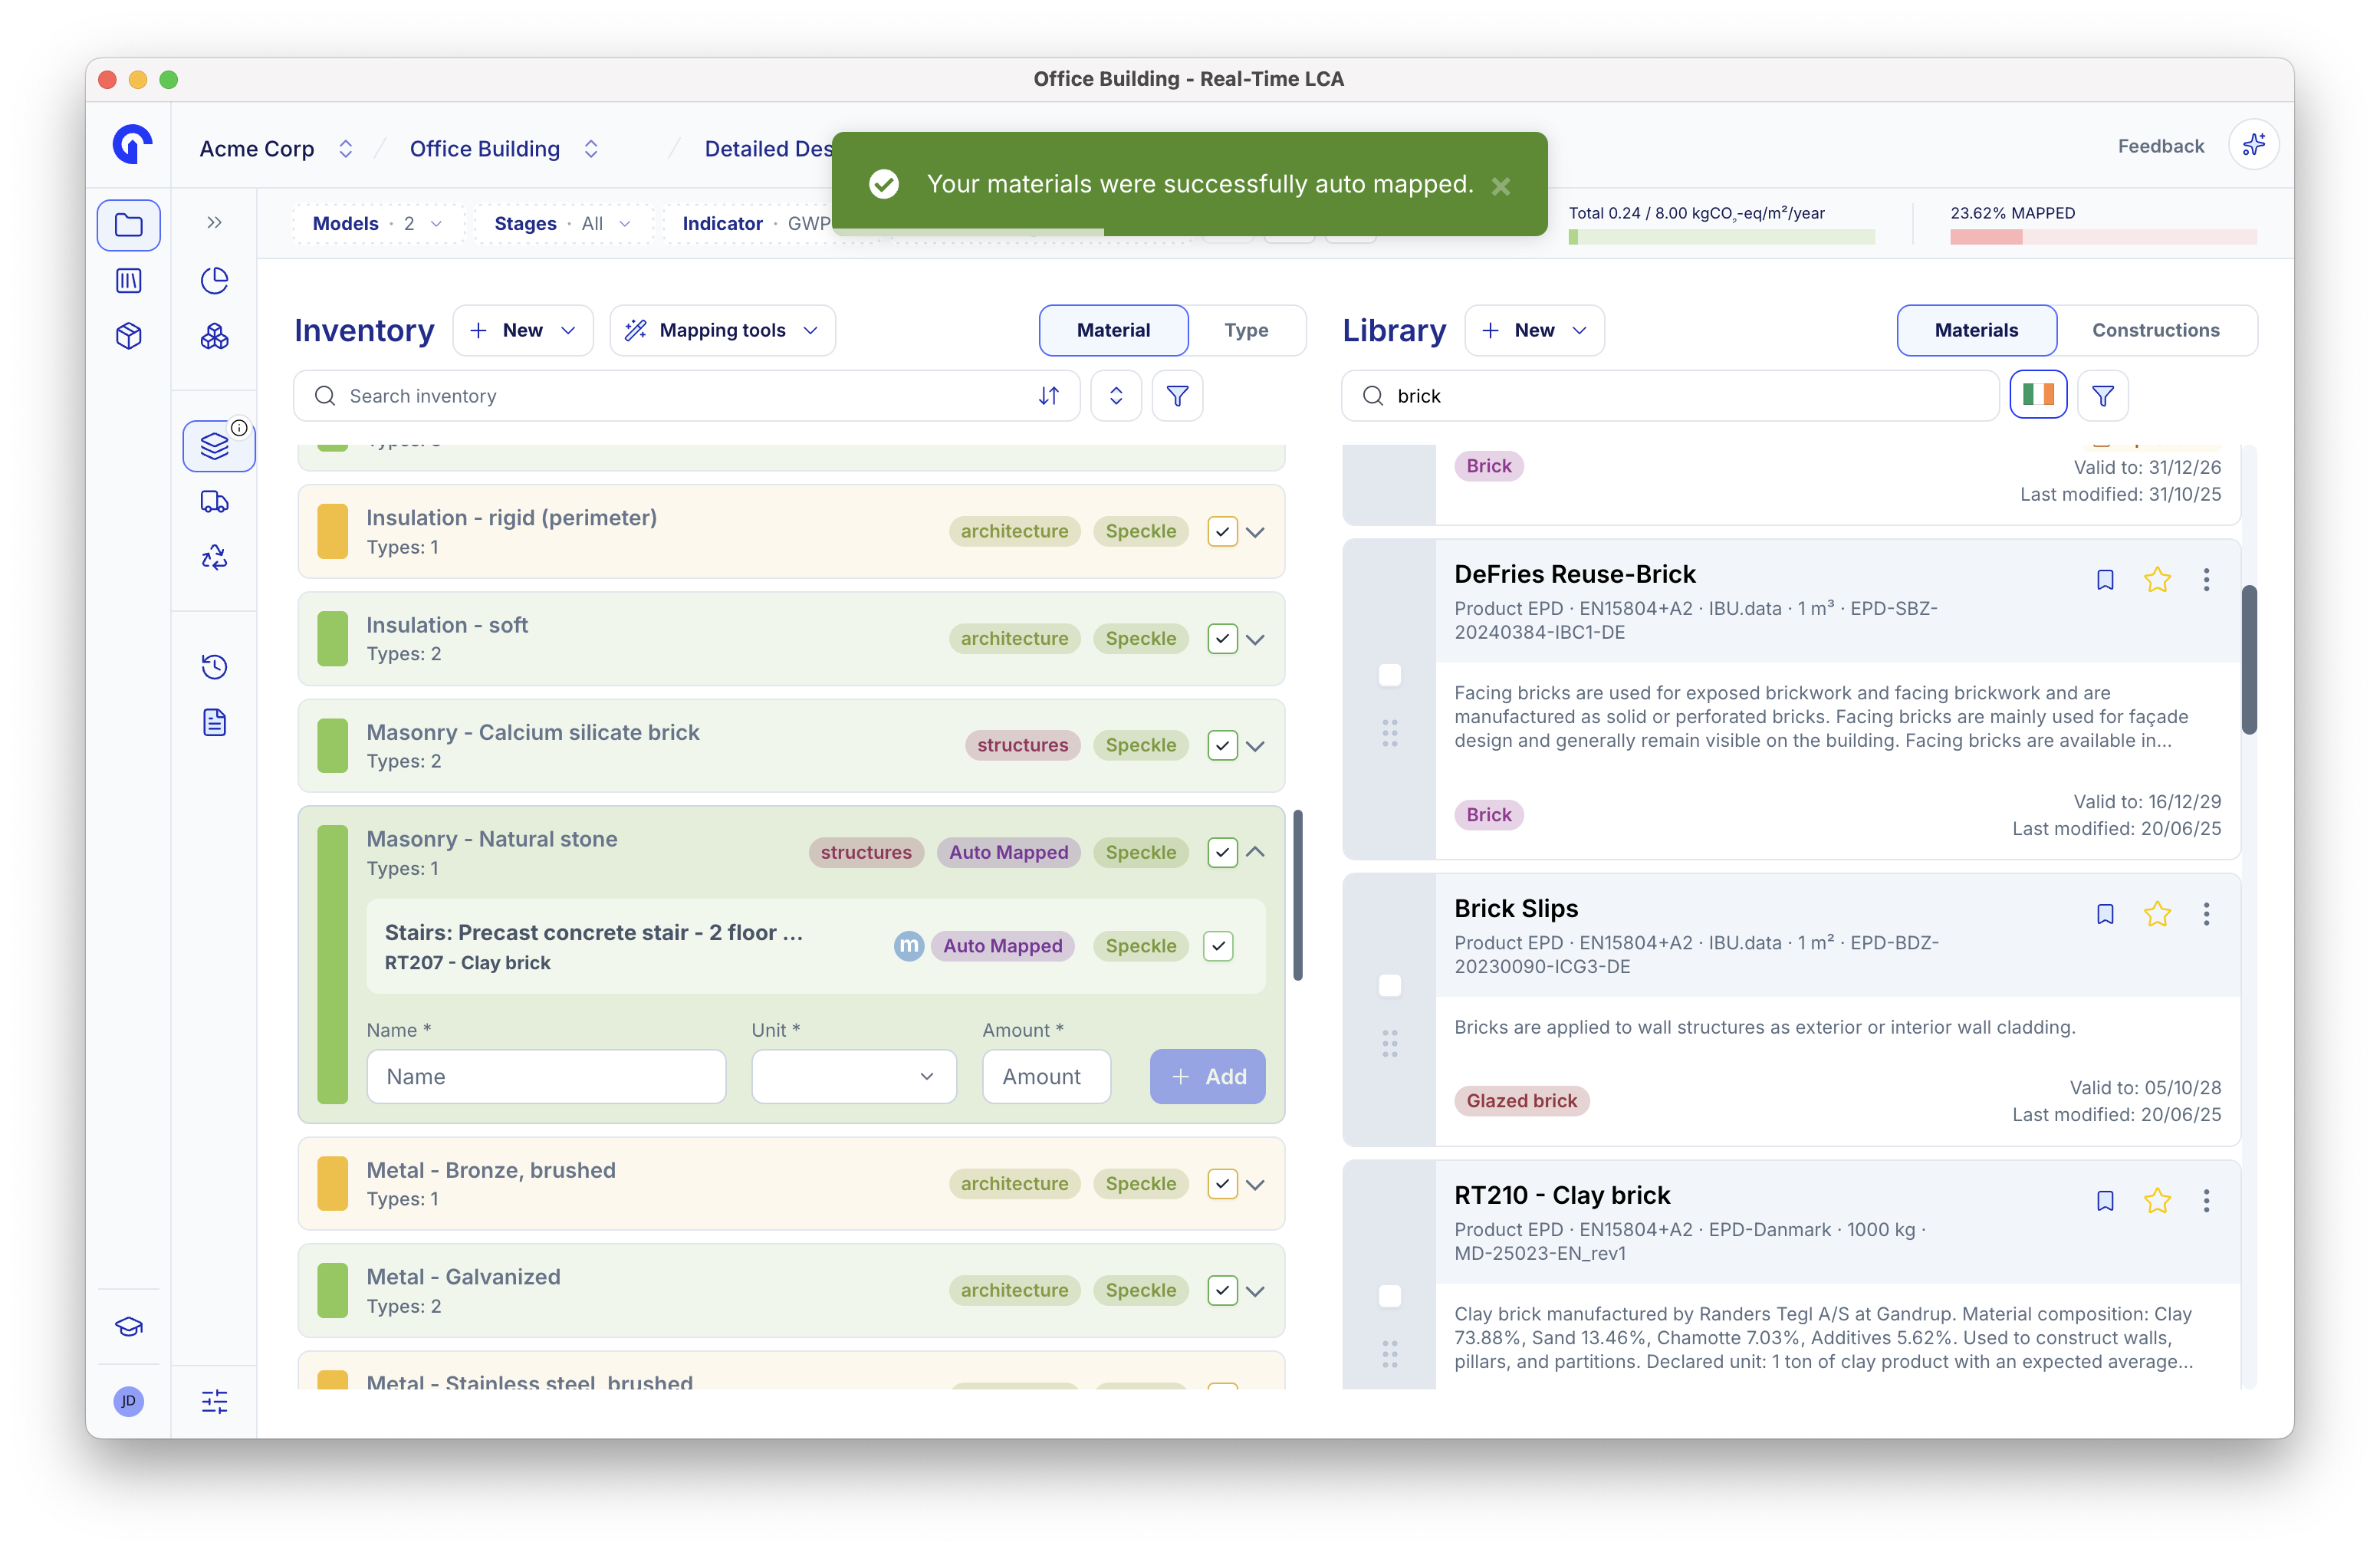Toggle checkbox for Metal - Galvanized row
The width and height of the screenshot is (2380, 1552).
(1222, 1290)
